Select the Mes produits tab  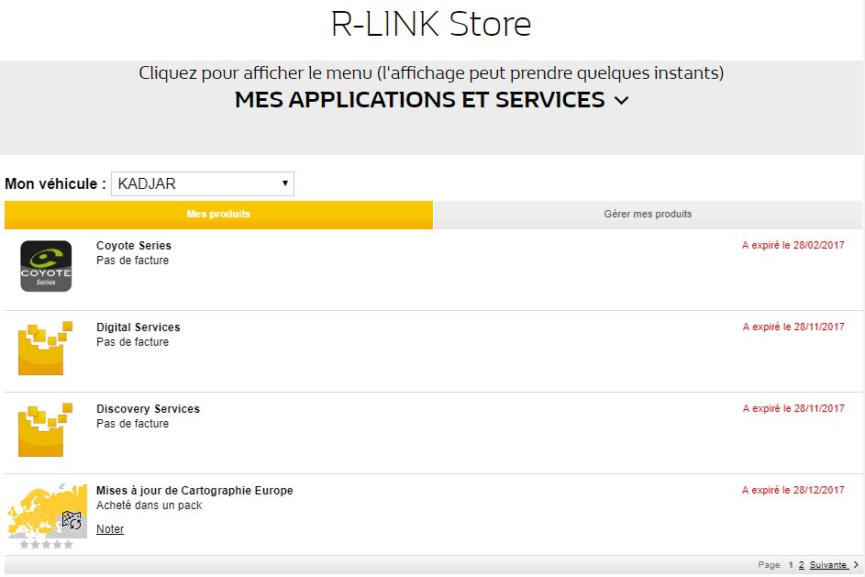[x=218, y=215]
